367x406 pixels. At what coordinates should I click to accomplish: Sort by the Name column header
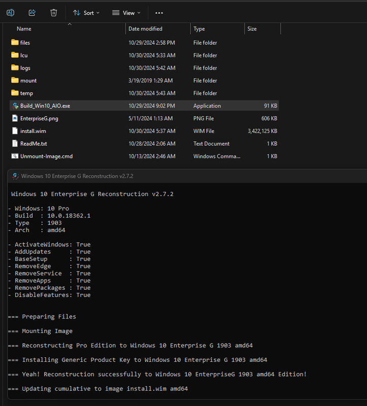[x=24, y=29]
